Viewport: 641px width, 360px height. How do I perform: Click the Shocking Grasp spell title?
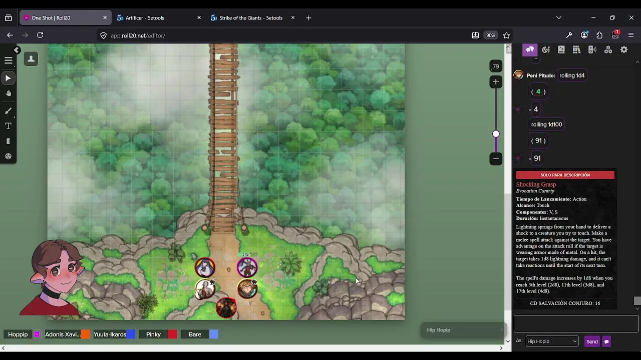point(536,184)
